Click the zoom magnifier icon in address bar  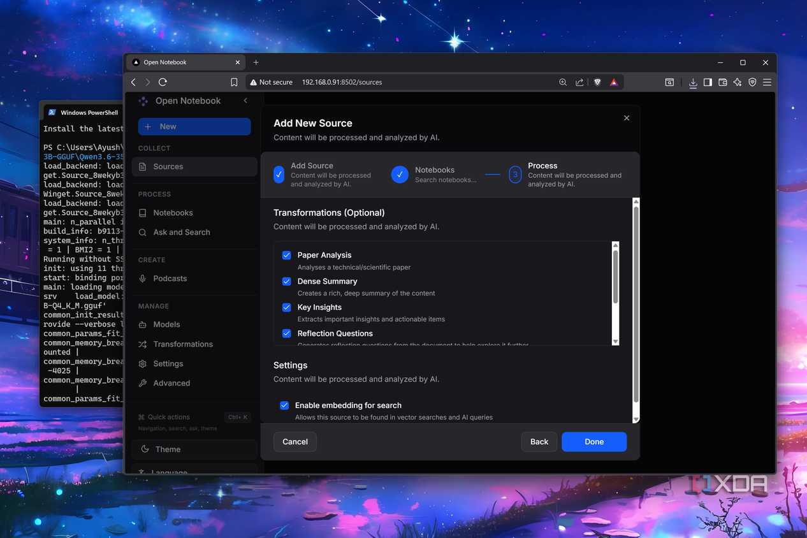point(563,82)
